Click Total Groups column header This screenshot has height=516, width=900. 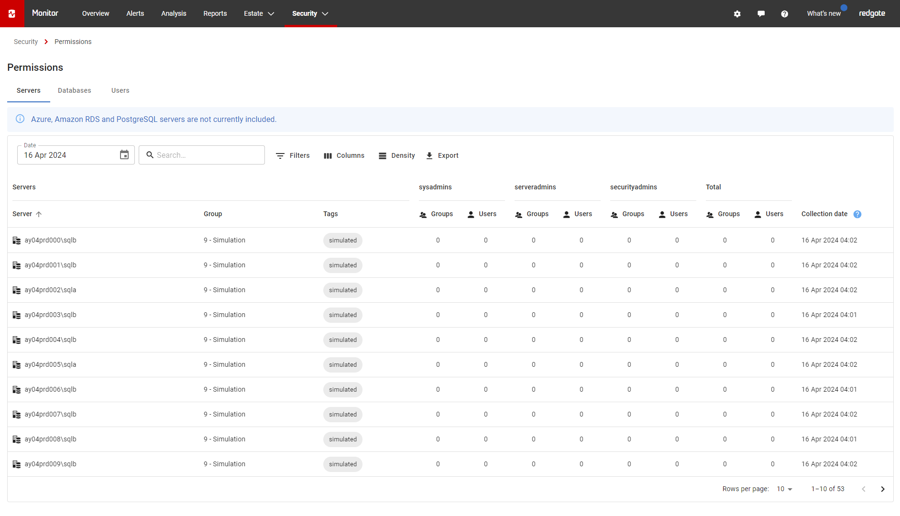723,214
